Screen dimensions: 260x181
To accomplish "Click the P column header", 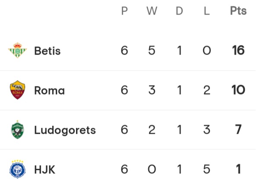I will pyautogui.click(x=124, y=11).
